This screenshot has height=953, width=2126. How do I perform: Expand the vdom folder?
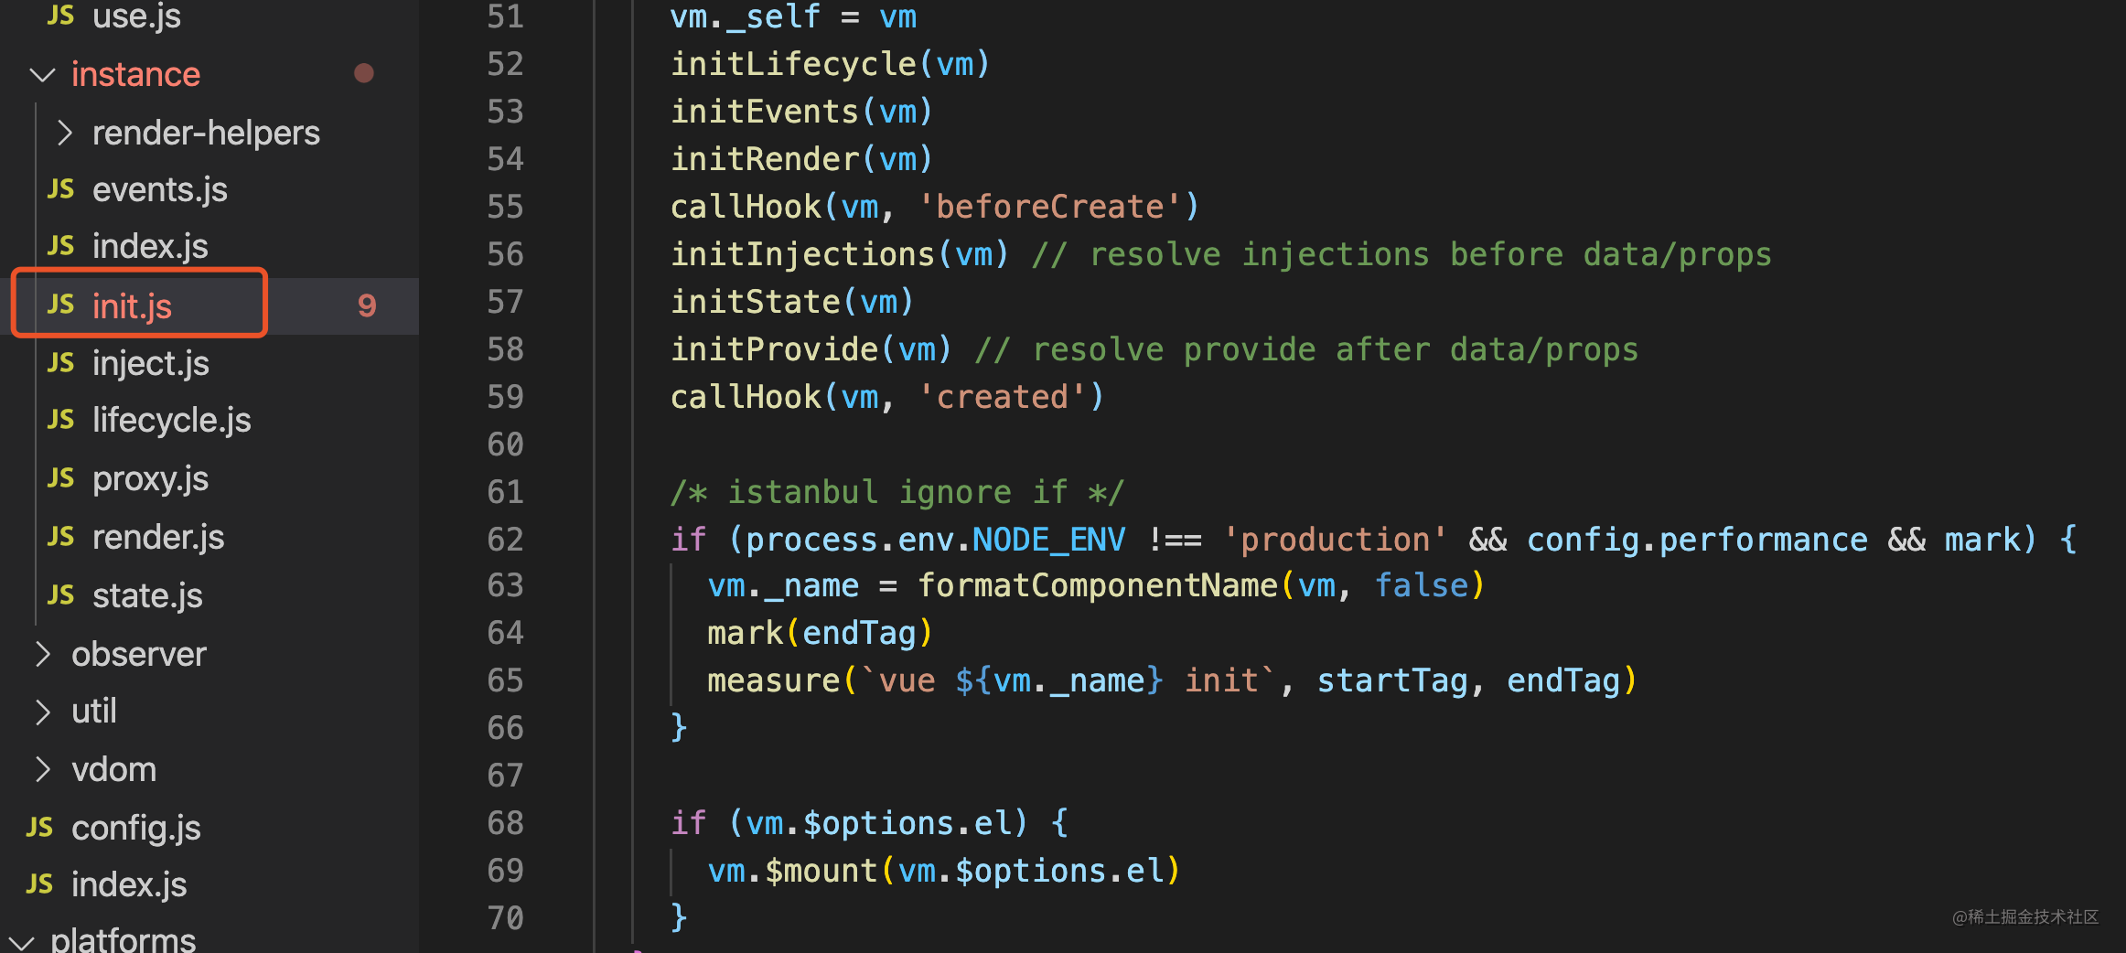pos(42,770)
